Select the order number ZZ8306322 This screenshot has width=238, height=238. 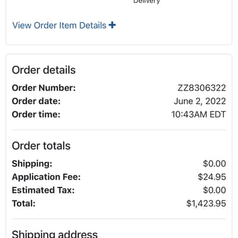[202, 88]
